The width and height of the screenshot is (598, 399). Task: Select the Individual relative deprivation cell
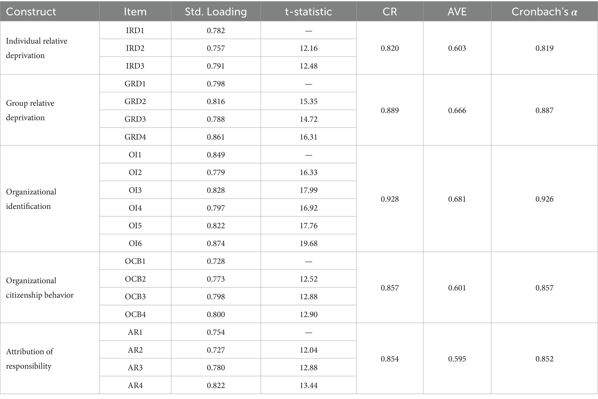coord(36,48)
